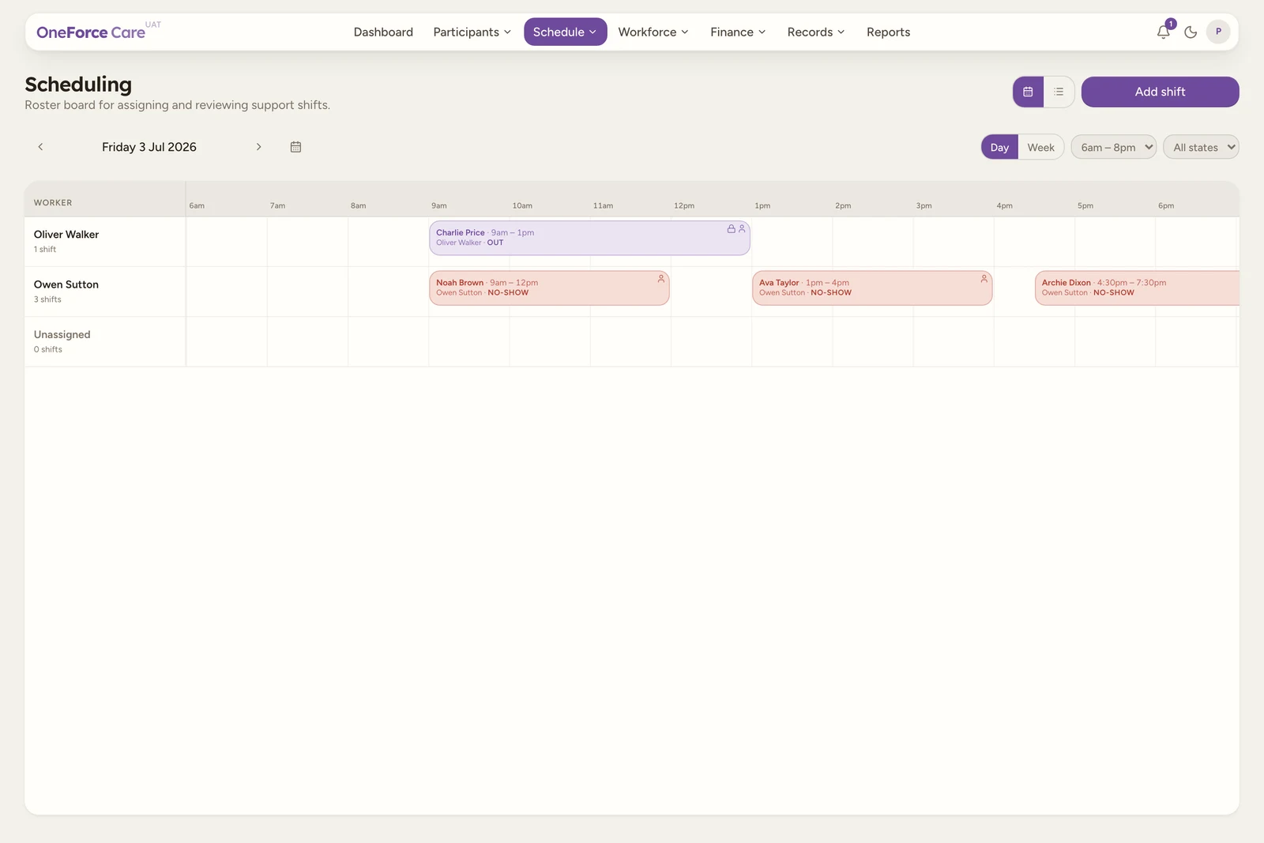Click the WORKER column header
Screen dimensions: 1264x843
click(x=53, y=203)
